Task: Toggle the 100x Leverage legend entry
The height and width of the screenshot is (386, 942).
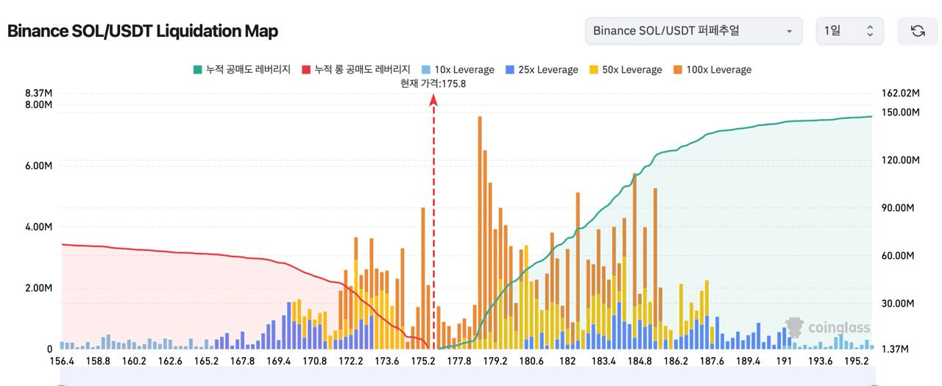Action: tap(712, 69)
